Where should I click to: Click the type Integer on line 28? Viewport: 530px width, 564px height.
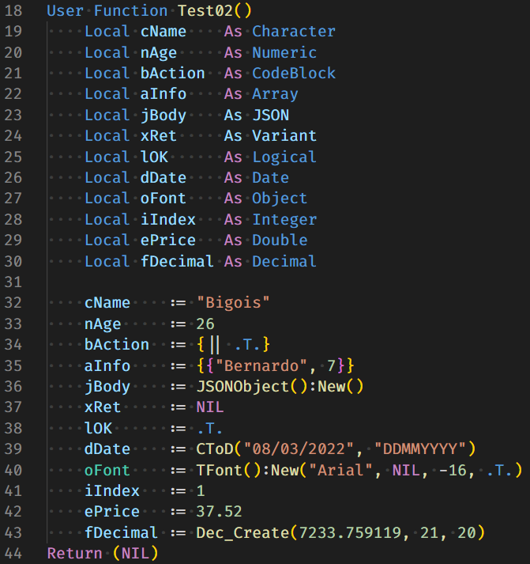[284, 219]
